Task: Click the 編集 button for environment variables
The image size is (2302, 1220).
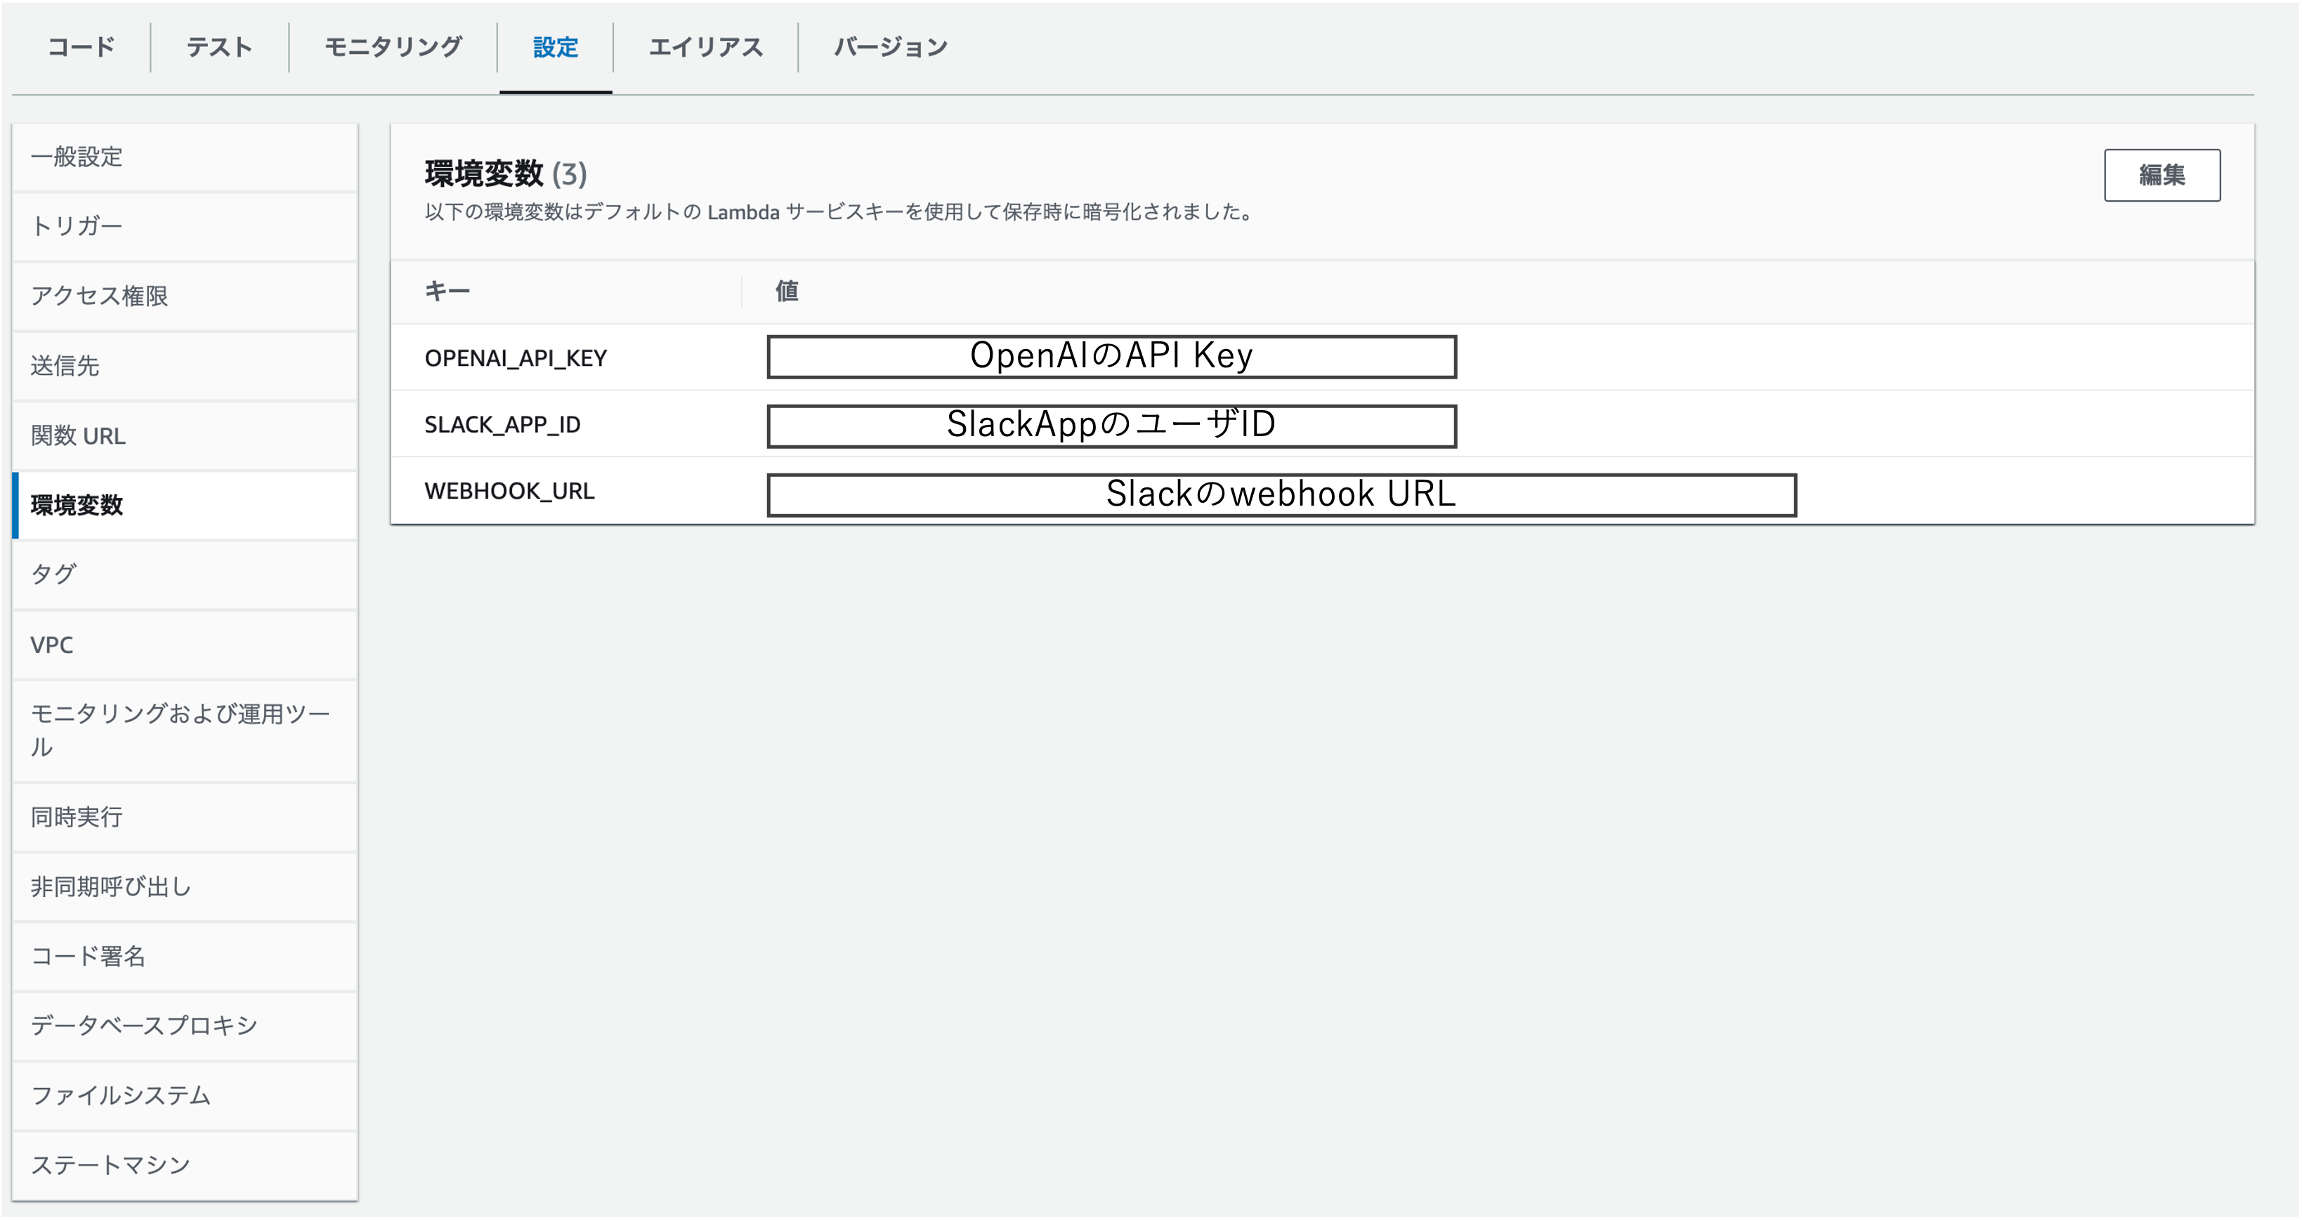Action: tap(2161, 175)
